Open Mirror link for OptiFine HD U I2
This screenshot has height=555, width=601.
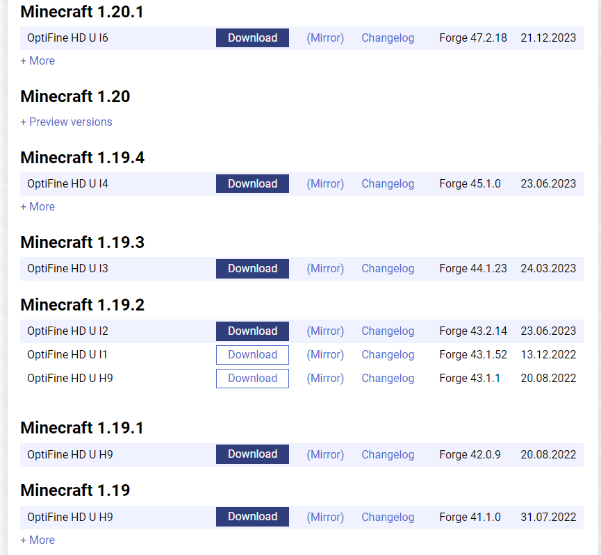[x=325, y=331]
